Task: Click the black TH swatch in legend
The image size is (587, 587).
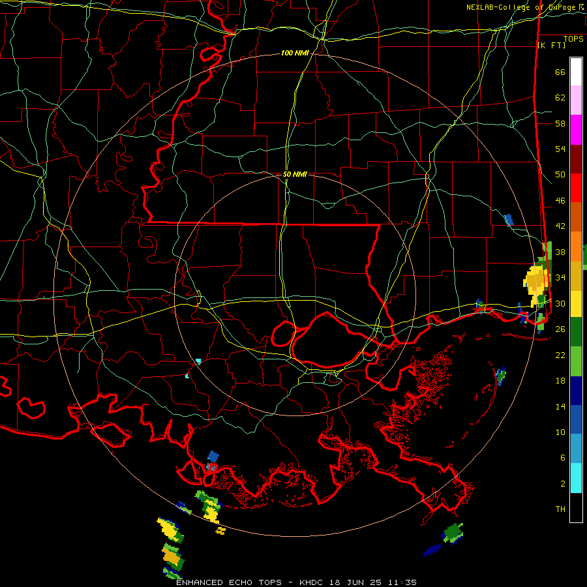Action: click(x=576, y=507)
